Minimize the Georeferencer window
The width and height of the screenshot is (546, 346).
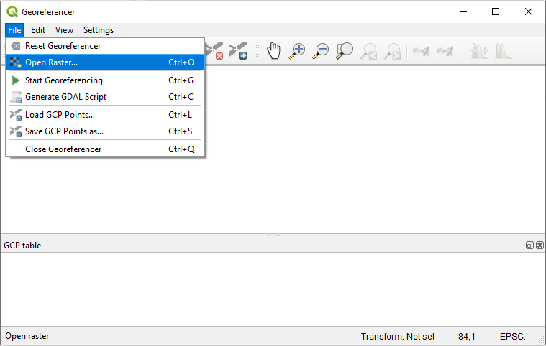463,11
